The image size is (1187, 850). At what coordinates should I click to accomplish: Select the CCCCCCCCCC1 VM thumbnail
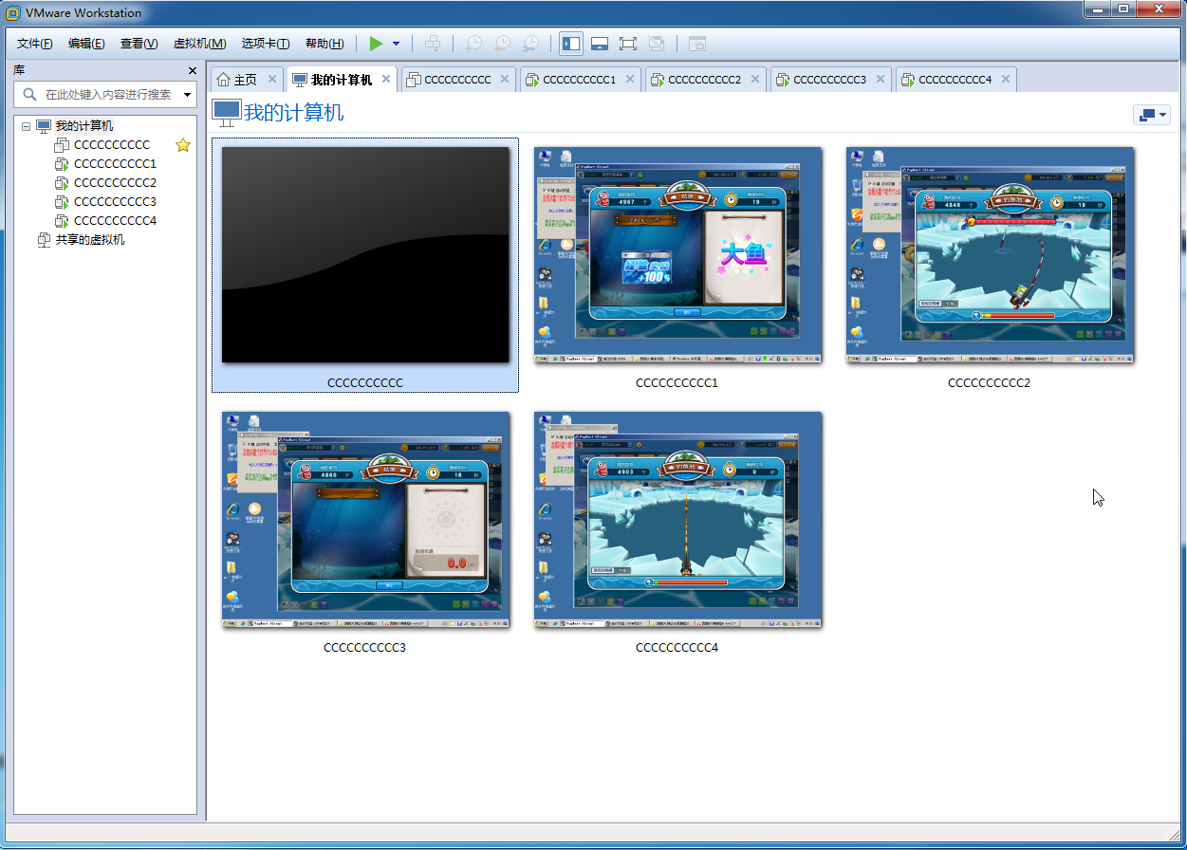(x=677, y=254)
